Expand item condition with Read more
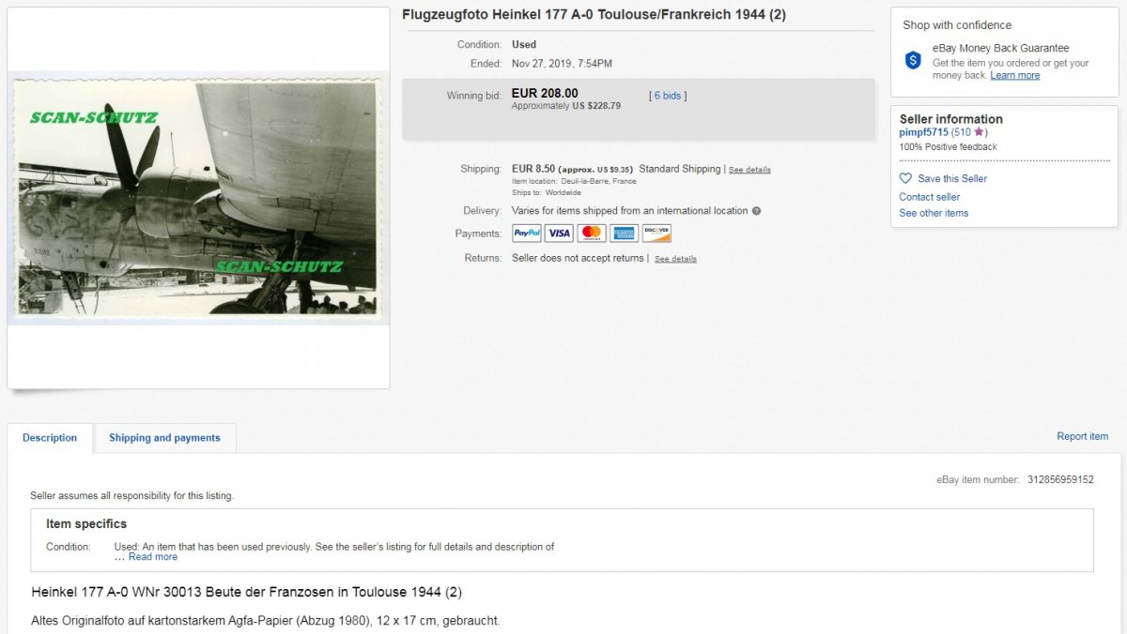Screen dimensions: 1127x634 pos(153,557)
